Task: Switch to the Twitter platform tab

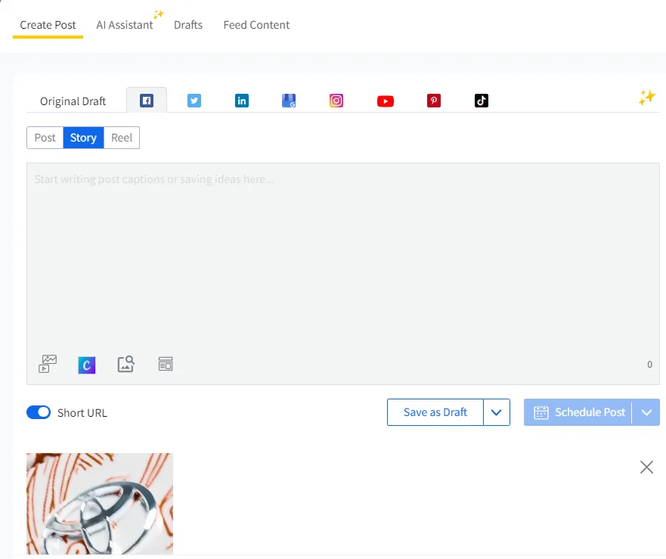Action: coord(194,101)
